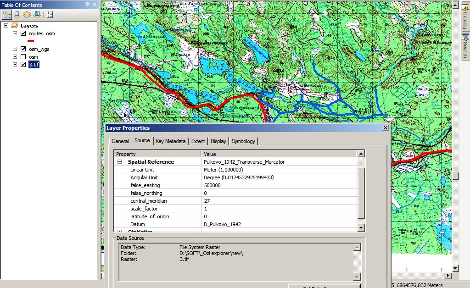This screenshot has width=470, height=288.
Task: Switch to the Symbology tab
Action: [243, 141]
